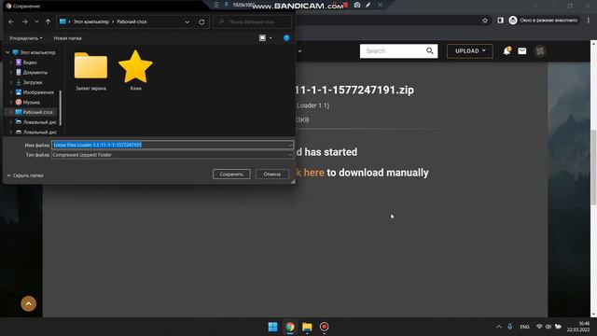Collapse the Этот компьютер tree node

click(7, 52)
